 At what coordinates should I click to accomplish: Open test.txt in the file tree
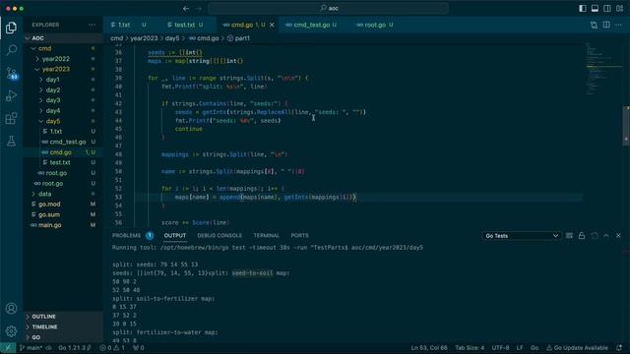pyautogui.click(x=62, y=162)
